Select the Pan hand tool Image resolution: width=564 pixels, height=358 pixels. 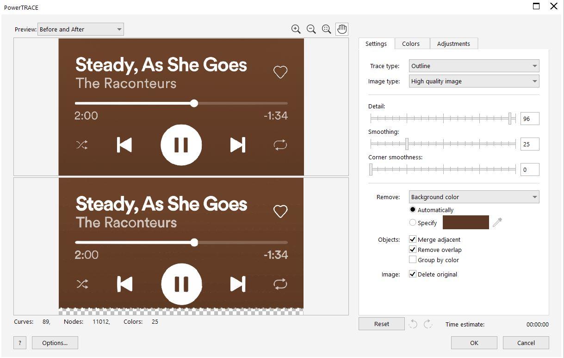point(342,29)
